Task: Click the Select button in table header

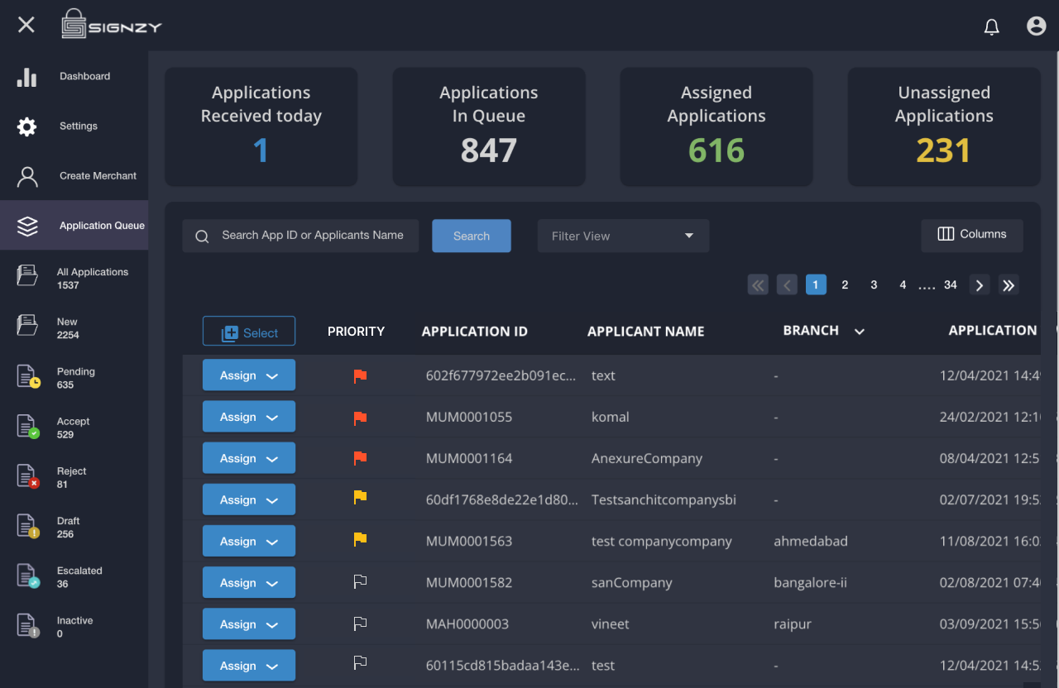Action: click(x=249, y=332)
